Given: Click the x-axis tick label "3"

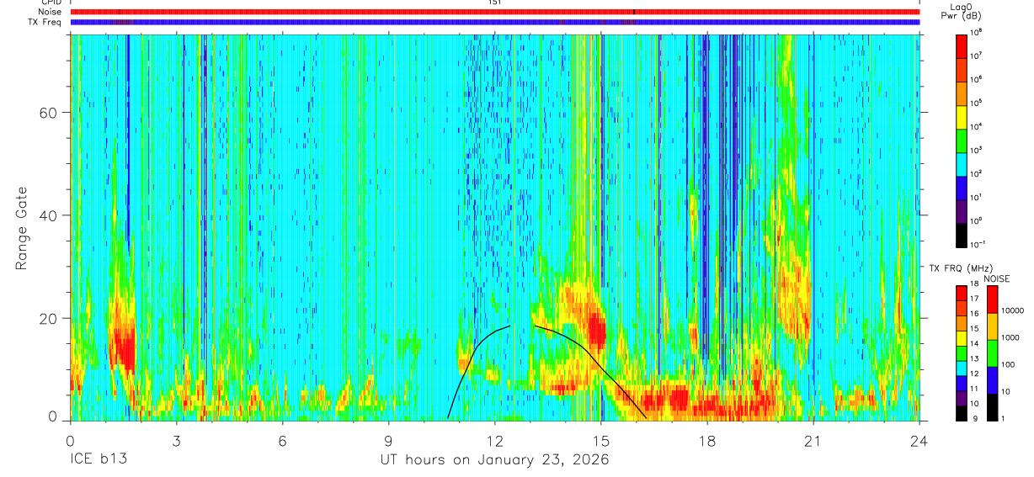Looking at the screenshot, I should [x=176, y=441].
